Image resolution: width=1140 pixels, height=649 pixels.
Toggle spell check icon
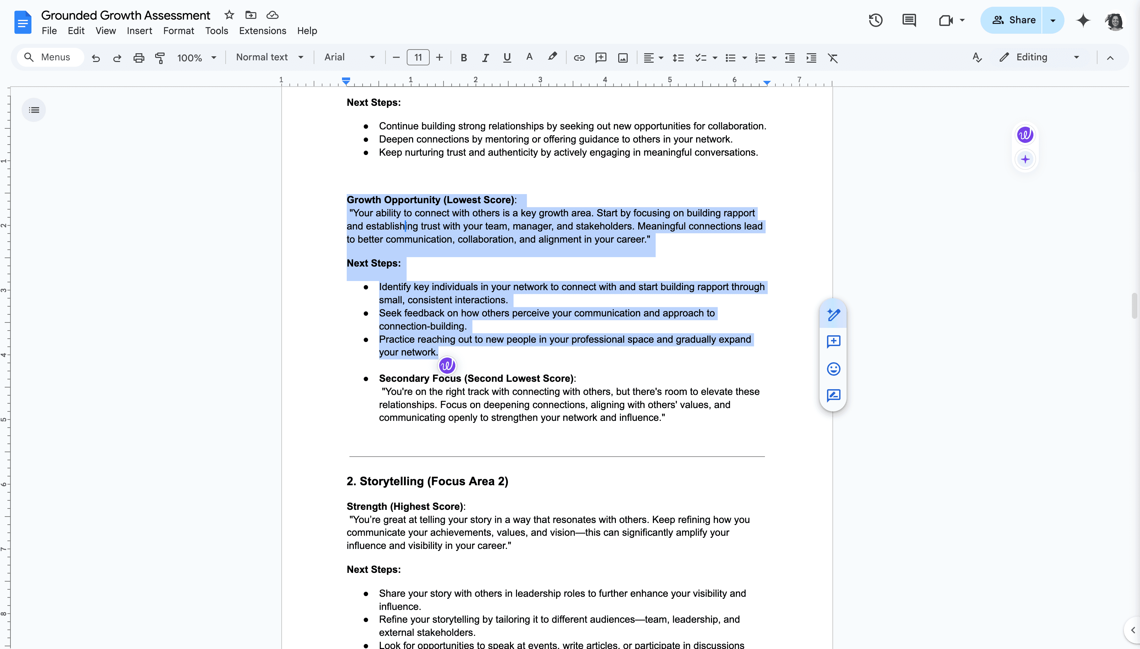[x=976, y=58]
